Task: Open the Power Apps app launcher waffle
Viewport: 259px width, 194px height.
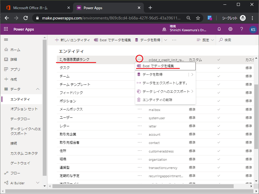Action: click(6, 29)
